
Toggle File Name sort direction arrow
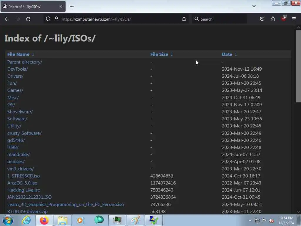click(x=33, y=54)
